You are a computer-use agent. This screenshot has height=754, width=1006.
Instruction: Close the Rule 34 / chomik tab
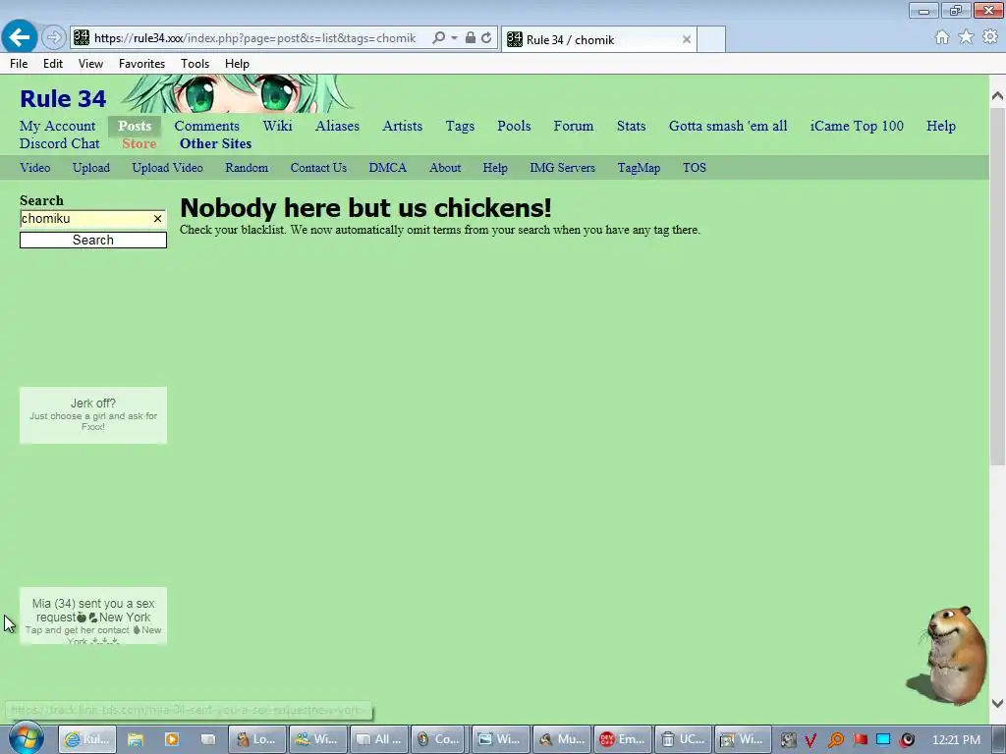coord(687,39)
